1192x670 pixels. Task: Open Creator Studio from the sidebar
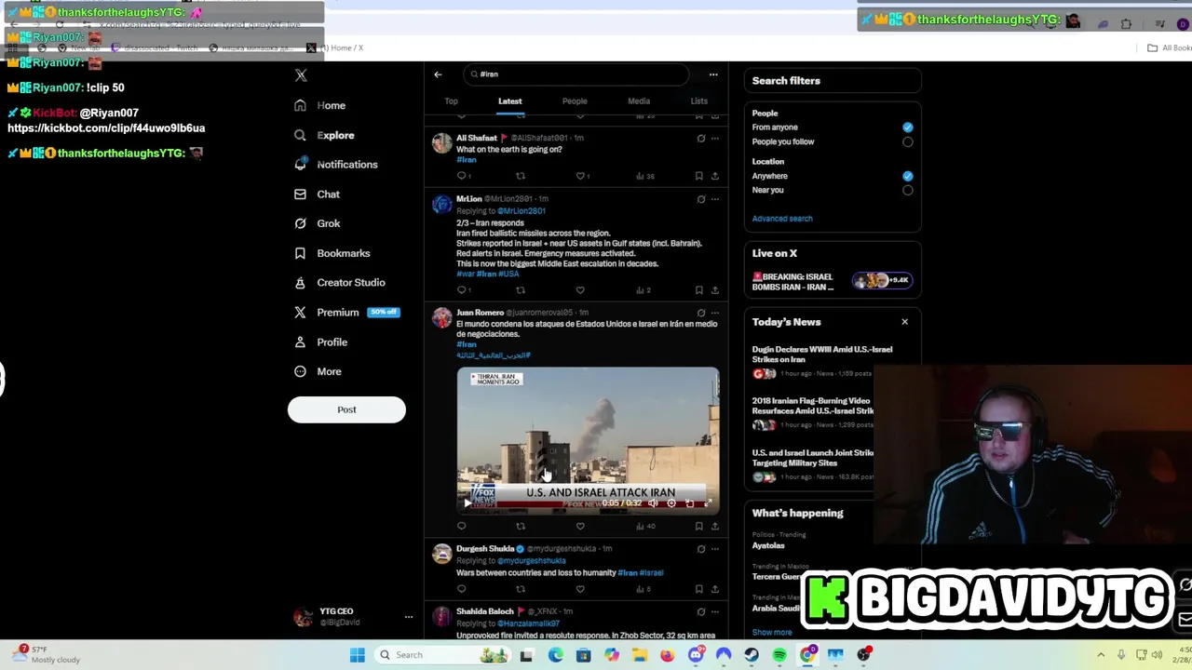pyautogui.click(x=339, y=283)
